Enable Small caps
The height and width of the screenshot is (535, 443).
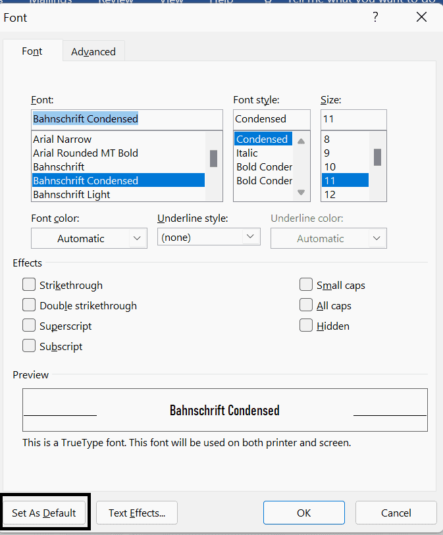point(306,284)
